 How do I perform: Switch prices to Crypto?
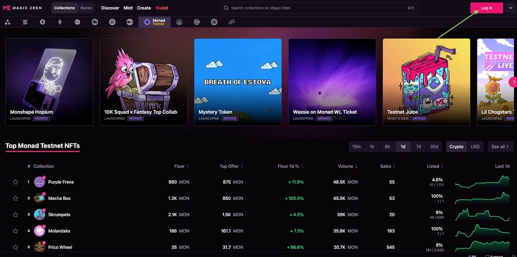456,147
